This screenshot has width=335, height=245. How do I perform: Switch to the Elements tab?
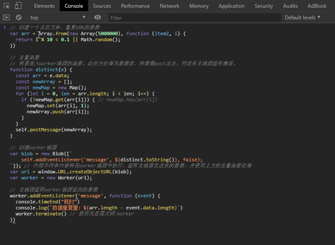[44, 6]
